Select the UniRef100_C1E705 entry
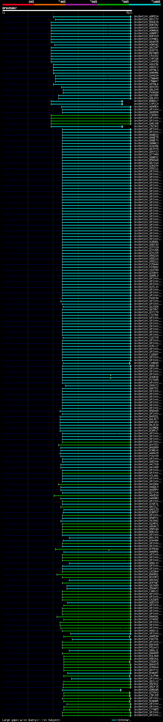The width and height of the screenshot is (163, 722). pyautogui.click(x=146, y=338)
